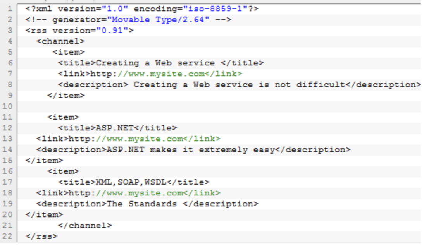Click the "iso-8859-1" encoding value
The image size is (424, 245).
[x=215, y=9]
